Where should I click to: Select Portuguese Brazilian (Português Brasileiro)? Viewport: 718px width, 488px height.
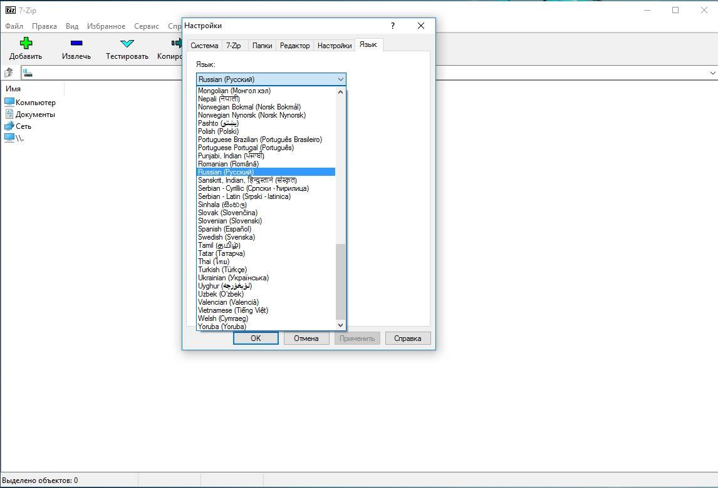(266, 140)
